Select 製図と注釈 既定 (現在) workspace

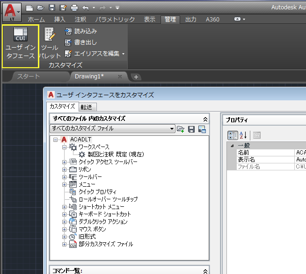point(116,155)
